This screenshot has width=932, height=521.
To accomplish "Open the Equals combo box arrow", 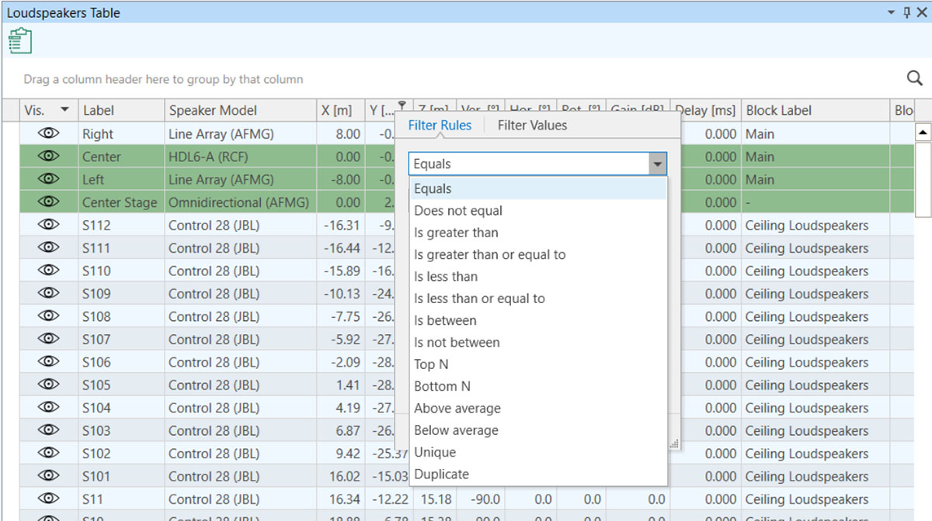I will click(658, 164).
